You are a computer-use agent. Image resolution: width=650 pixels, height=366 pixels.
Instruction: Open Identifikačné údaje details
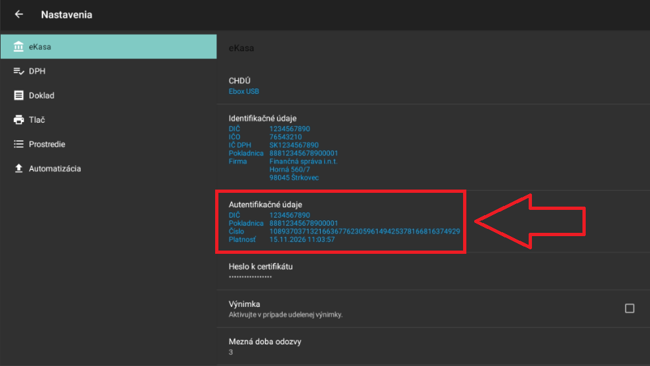(262, 118)
